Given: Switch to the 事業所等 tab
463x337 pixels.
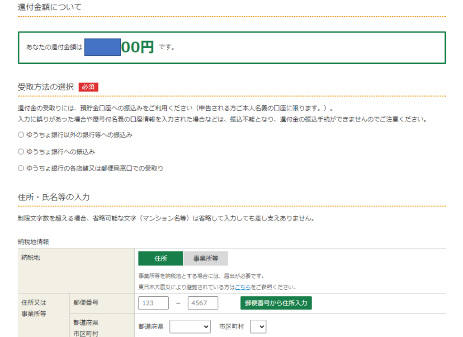Looking at the screenshot, I should (x=206, y=258).
